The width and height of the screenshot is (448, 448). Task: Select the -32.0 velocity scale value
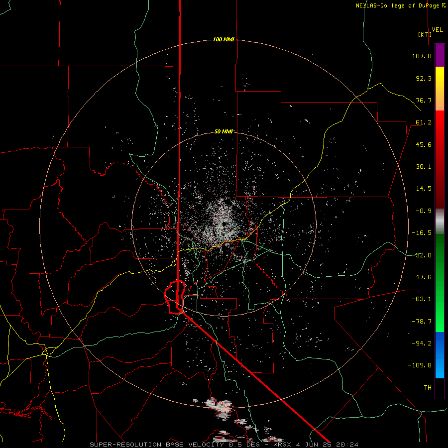point(422,255)
